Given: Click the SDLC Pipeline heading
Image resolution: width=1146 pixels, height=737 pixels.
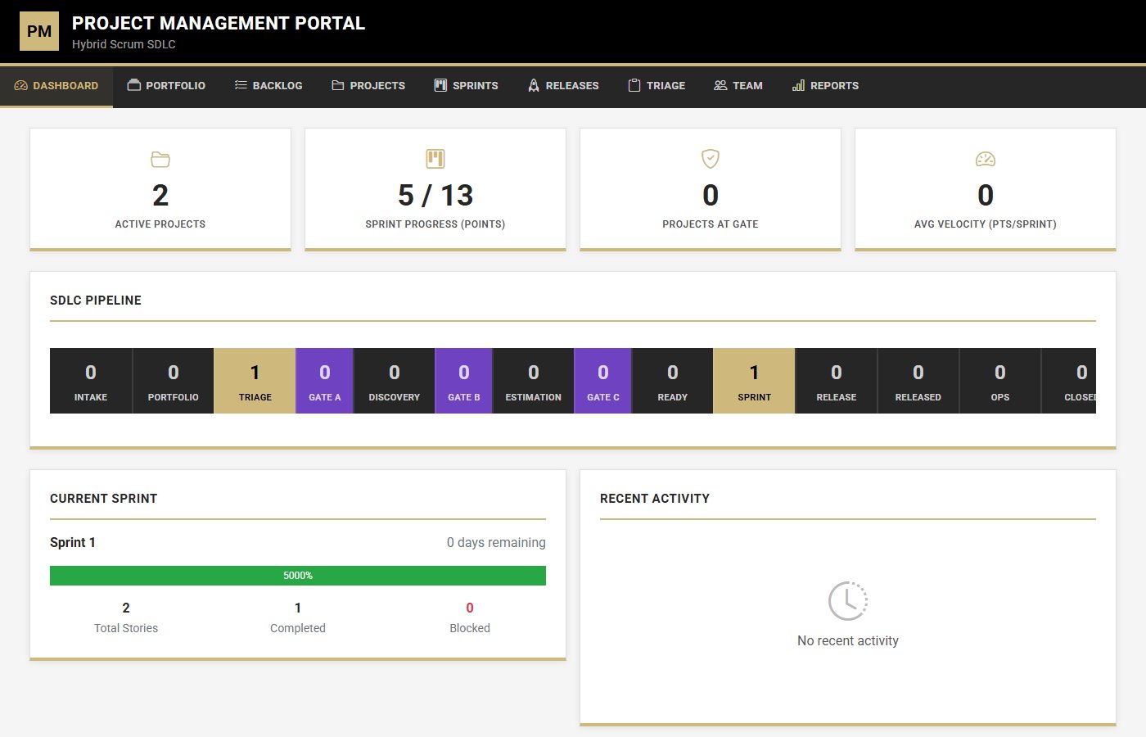Looking at the screenshot, I should (96, 301).
